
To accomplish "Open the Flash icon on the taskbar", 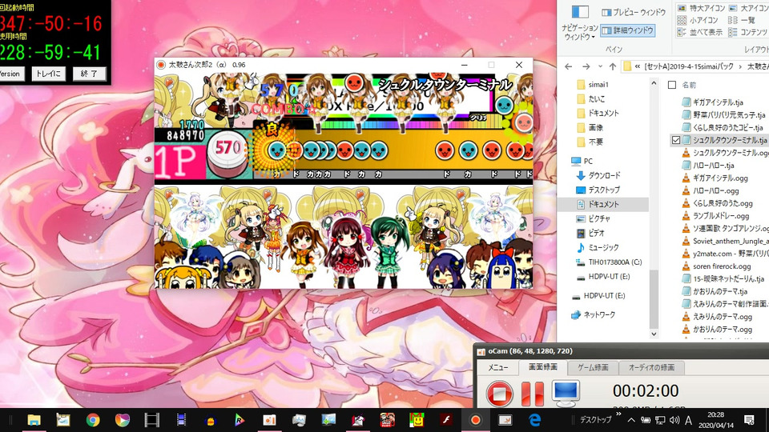I will [446, 420].
